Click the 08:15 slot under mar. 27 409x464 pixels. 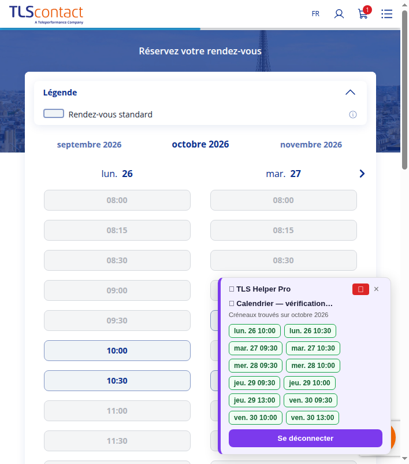pos(284,230)
